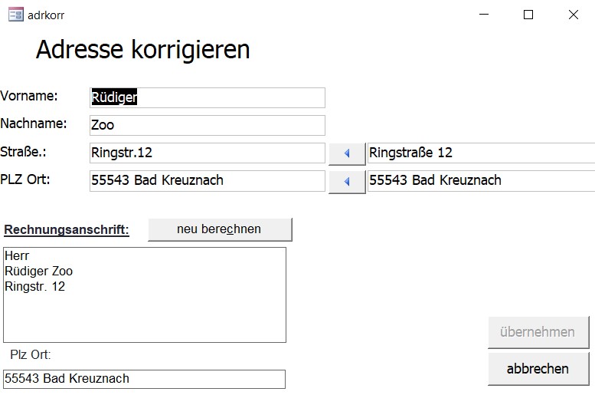Click the suggested PLZ Ort field right of the arrow
The height and width of the screenshot is (395, 595).
pyautogui.click(x=480, y=180)
